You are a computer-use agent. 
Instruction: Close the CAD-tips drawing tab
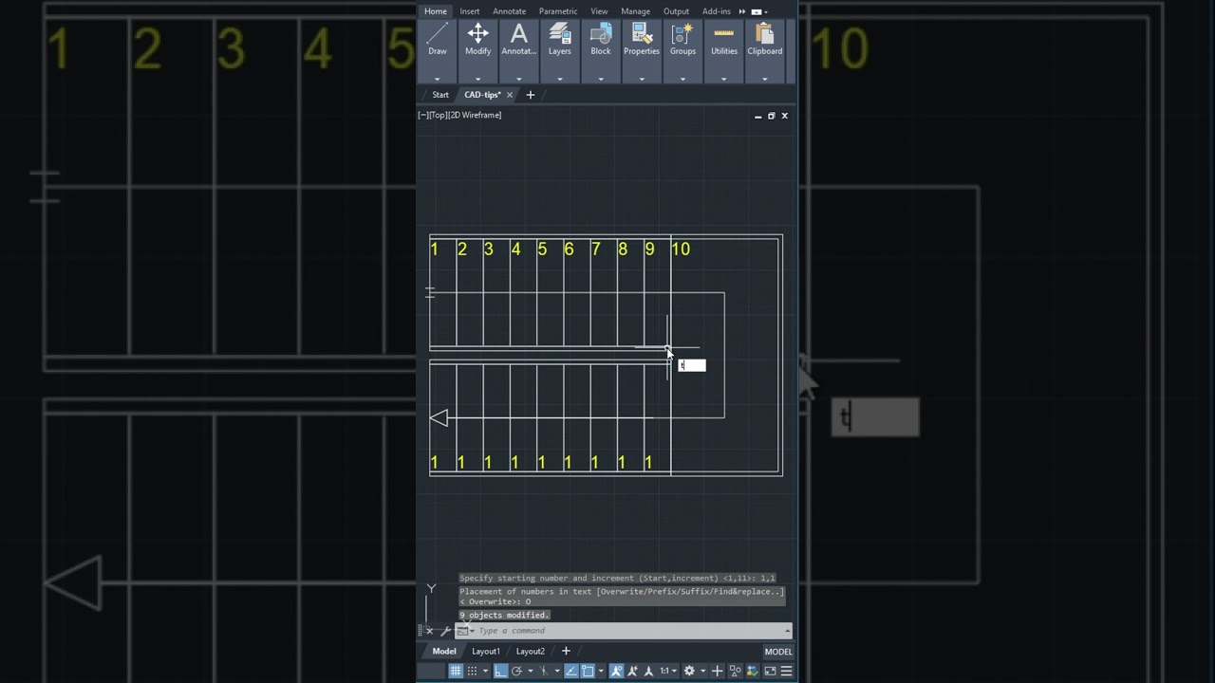tap(510, 95)
